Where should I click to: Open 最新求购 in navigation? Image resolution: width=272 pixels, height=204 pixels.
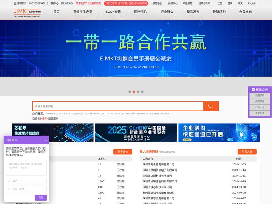click(219, 12)
